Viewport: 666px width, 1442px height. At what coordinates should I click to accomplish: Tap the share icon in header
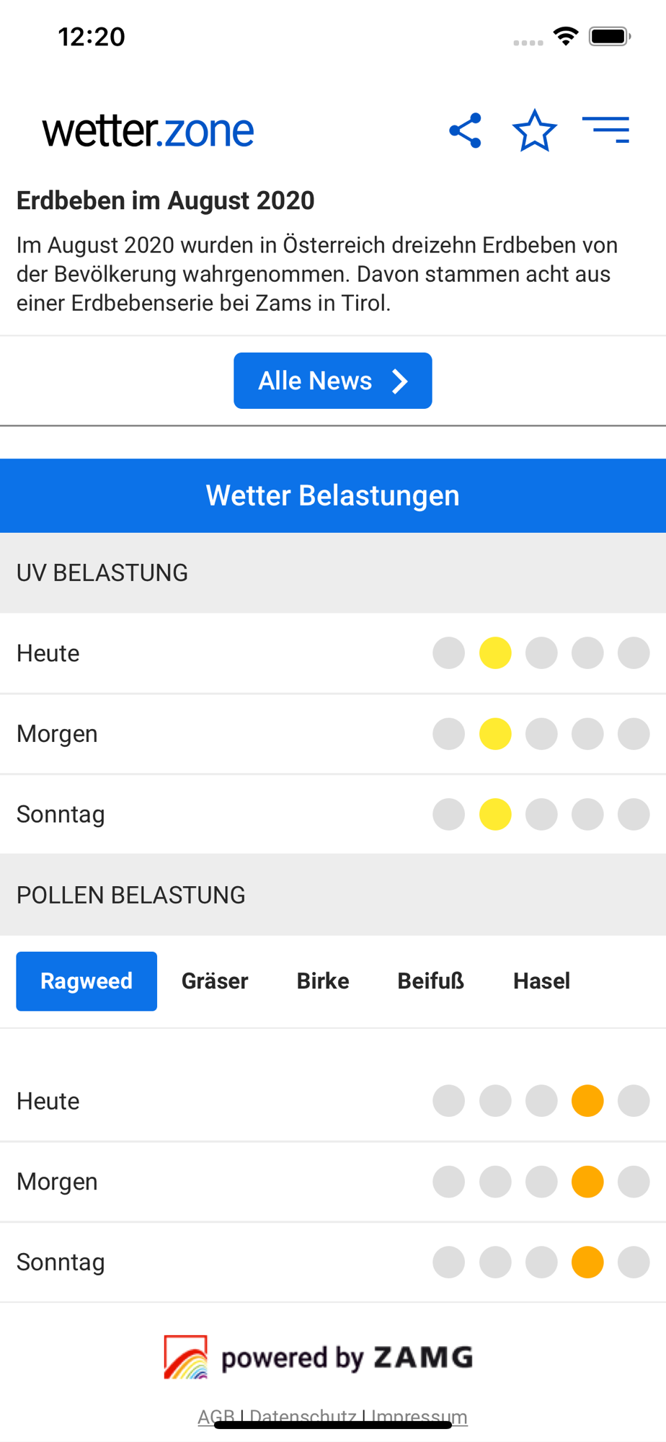[465, 131]
